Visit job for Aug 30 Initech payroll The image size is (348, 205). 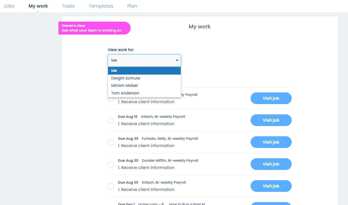coord(271,186)
